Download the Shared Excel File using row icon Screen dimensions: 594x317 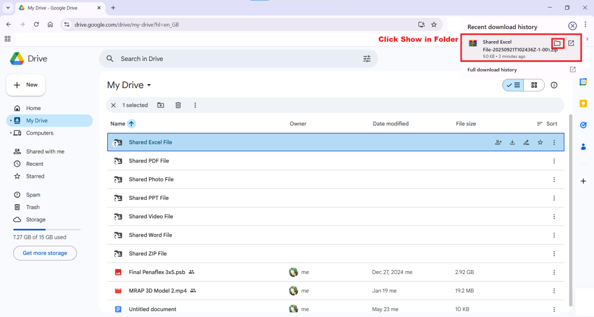tap(512, 143)
